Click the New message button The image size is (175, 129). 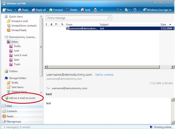7,10
